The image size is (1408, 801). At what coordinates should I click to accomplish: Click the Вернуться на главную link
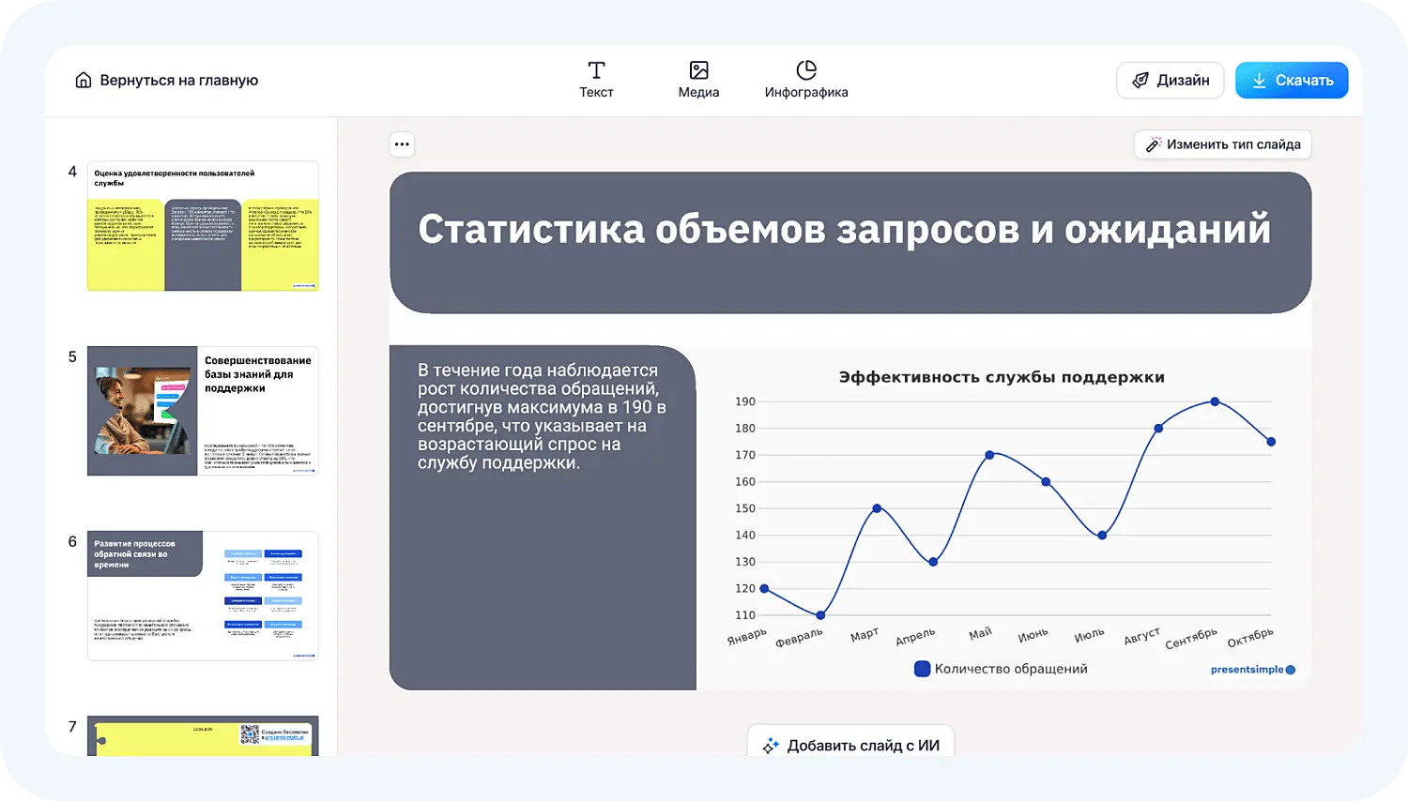click(178, 81)
